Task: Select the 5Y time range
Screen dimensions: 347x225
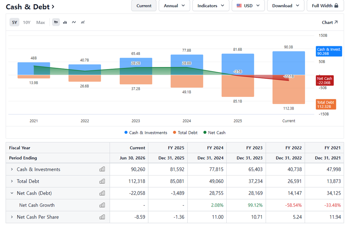Action: click(x=14, y=22)
